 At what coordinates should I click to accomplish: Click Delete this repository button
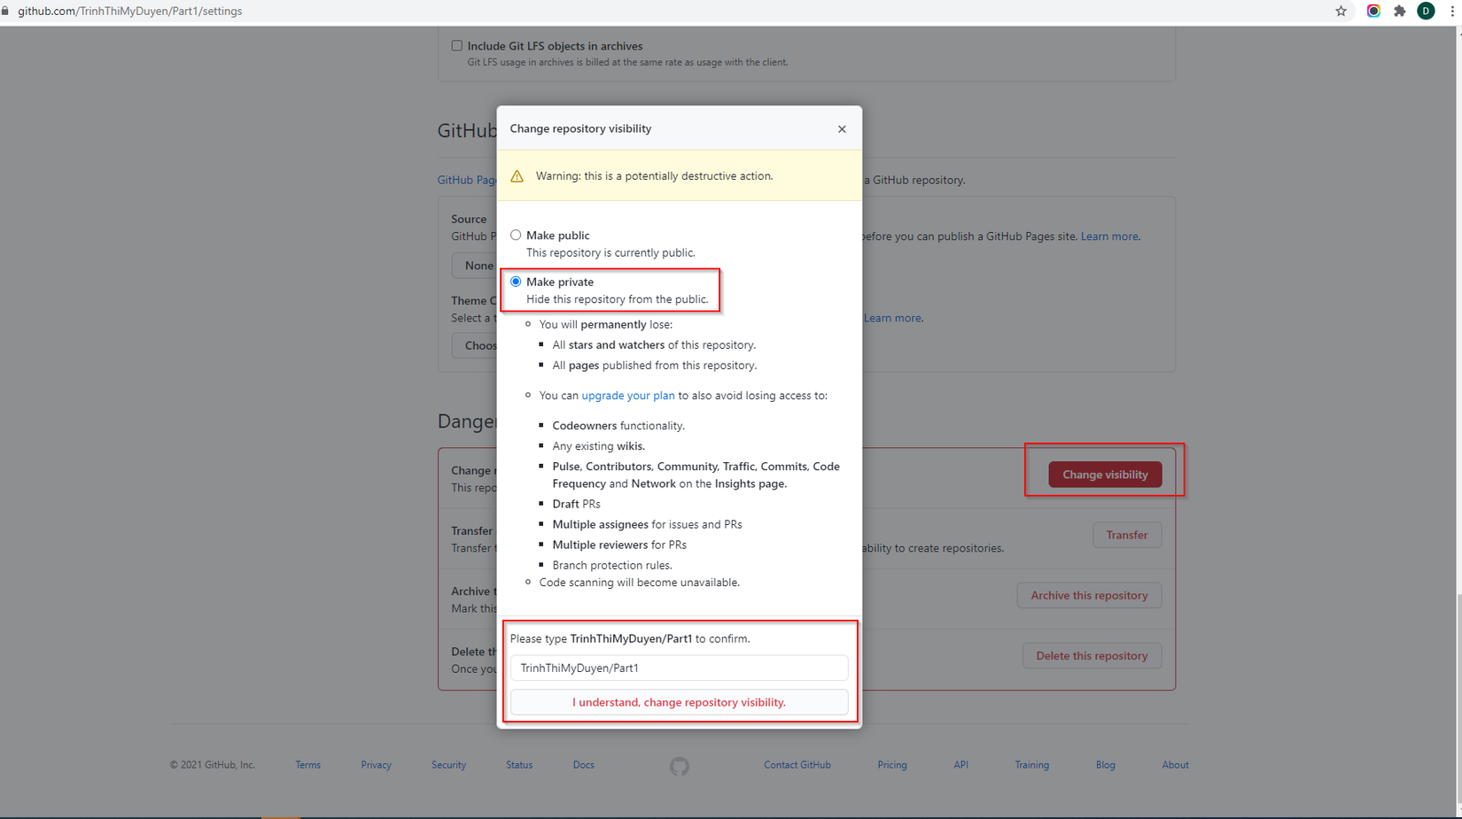click(x=1092, y=656)
